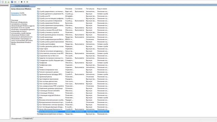Click the gear icon next to Факс
This screenshot has width=217, height=122.
pos(38,98)
